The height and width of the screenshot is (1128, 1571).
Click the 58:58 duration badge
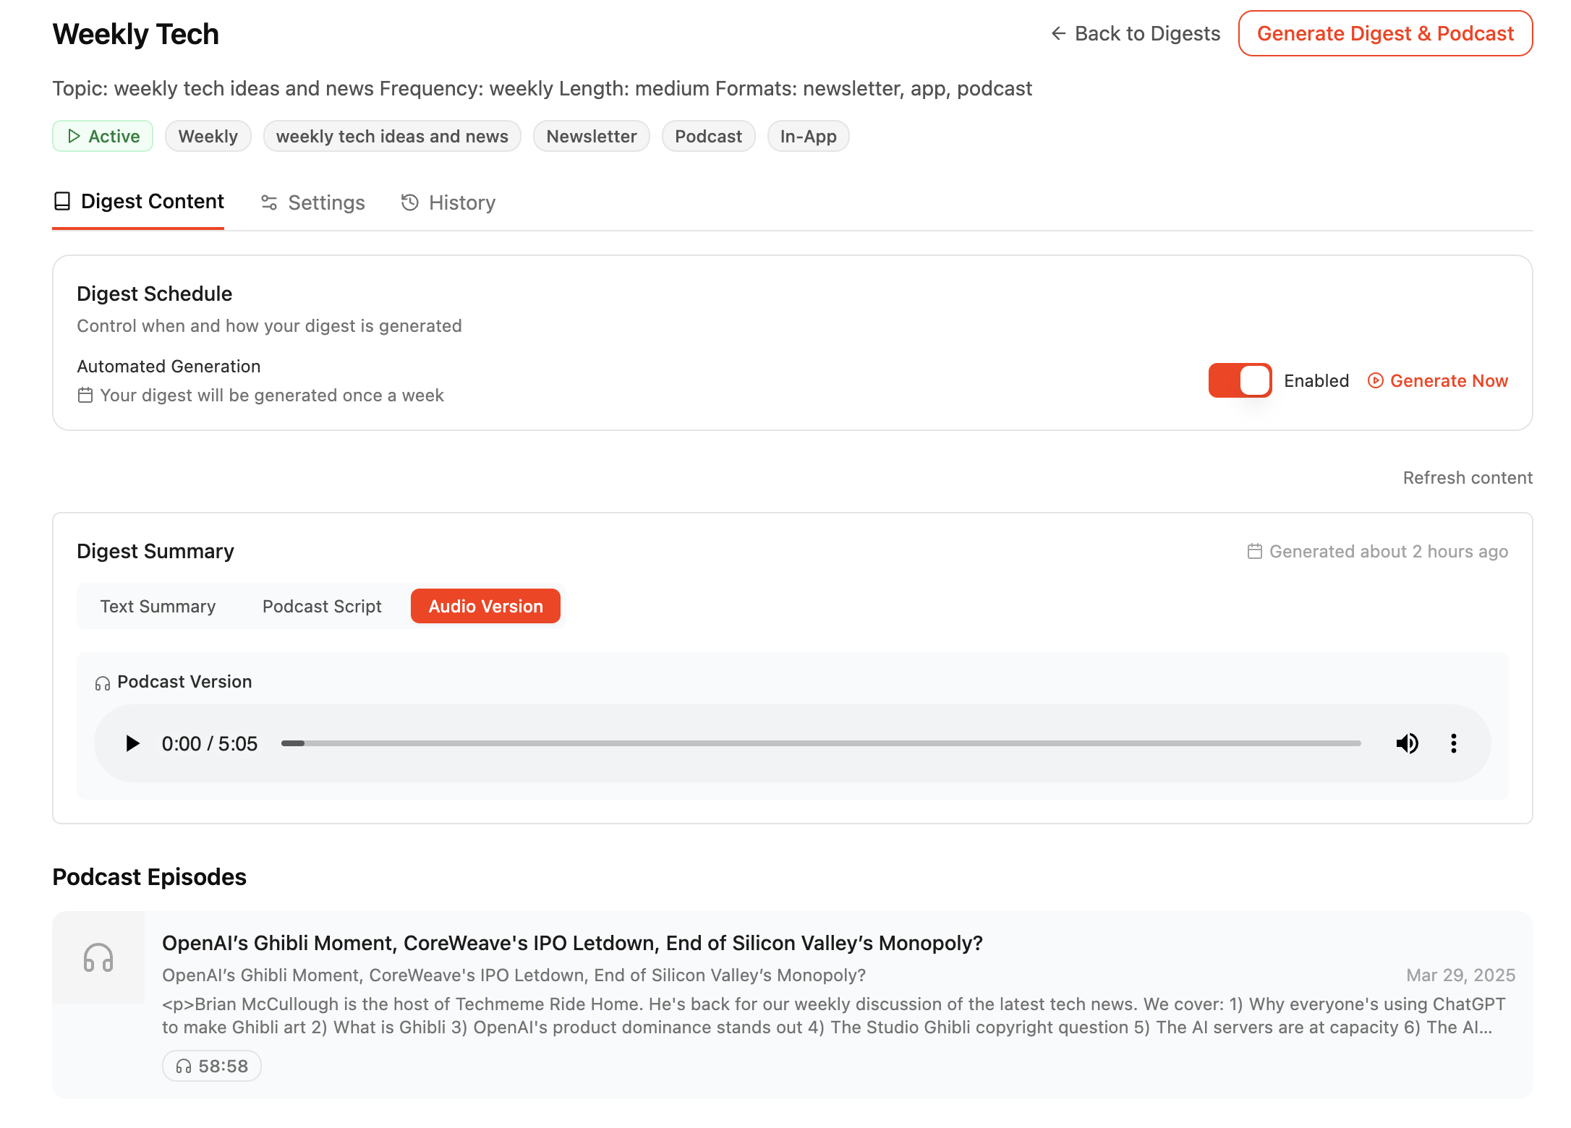coord(212,1066)
